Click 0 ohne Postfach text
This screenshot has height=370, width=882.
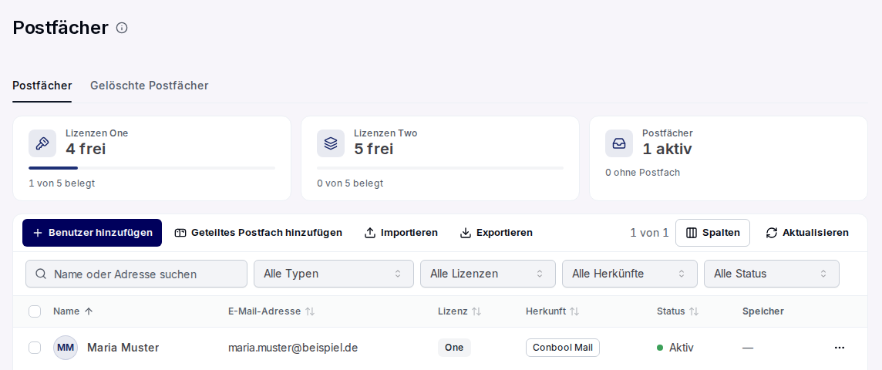[642, 173]
